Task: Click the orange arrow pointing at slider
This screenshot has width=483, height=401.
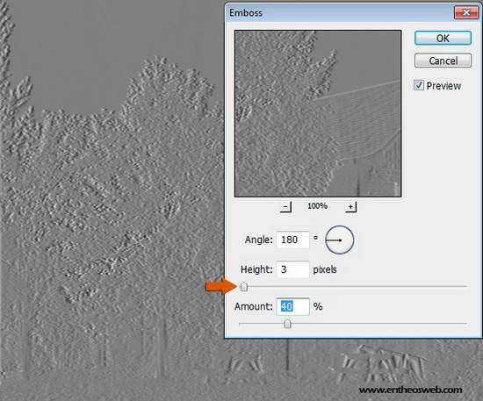Action: click(x=220, y=286)
